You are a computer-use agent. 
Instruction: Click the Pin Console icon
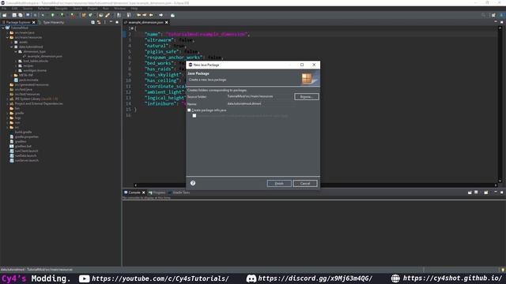pos(470,192)
